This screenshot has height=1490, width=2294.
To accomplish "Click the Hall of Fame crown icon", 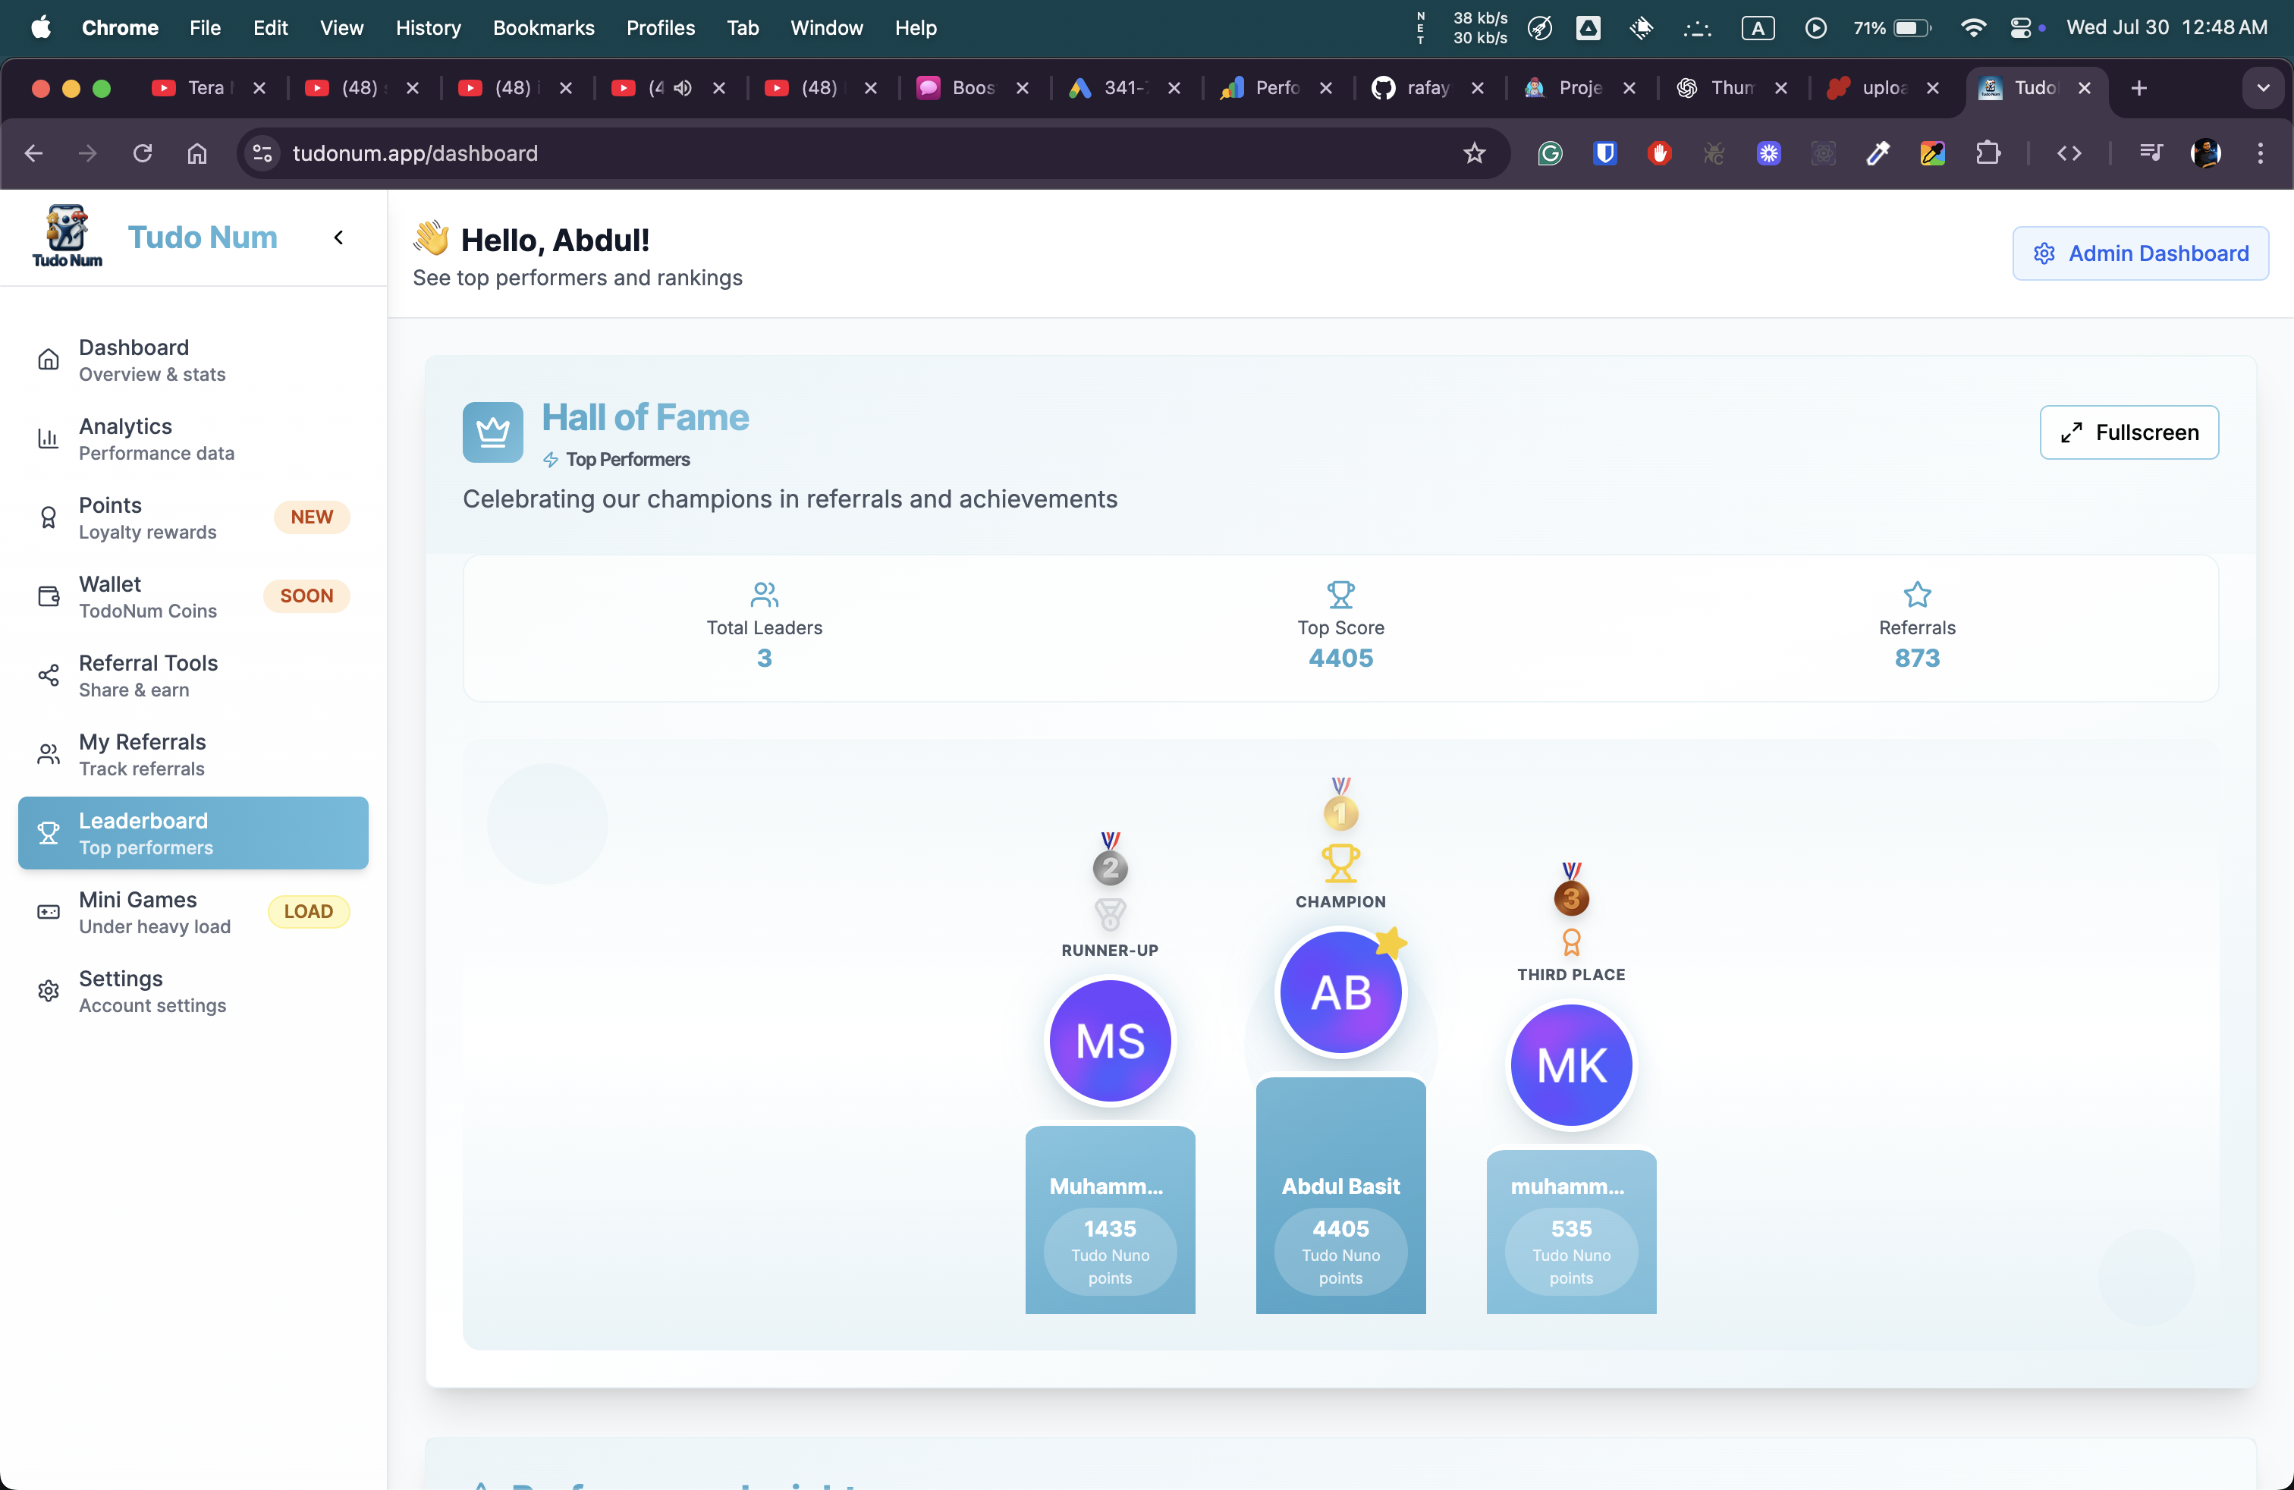I will coord(492,432).
